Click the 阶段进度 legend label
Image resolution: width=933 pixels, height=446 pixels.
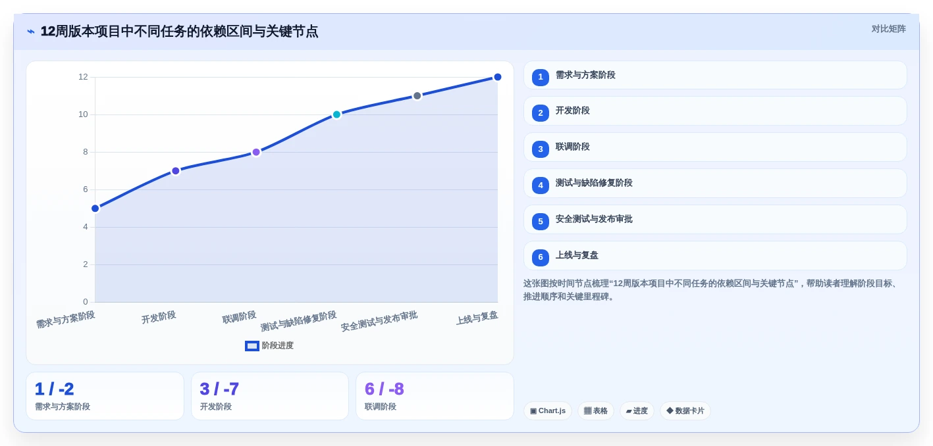(278, 346)
